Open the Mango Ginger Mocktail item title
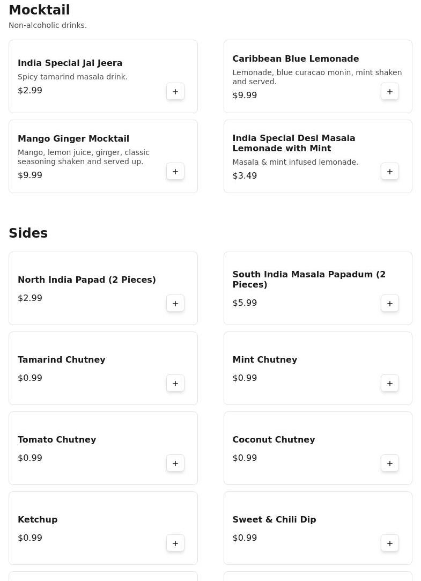The height and width of the screenshot is (581, 421). coord(73,138)
